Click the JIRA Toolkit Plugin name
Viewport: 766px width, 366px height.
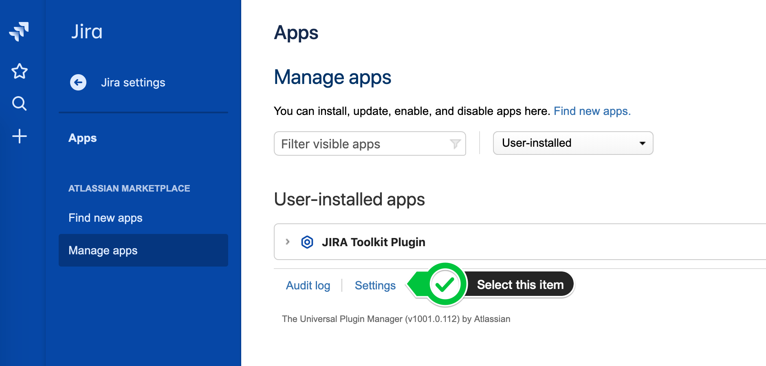[x=374, y=242]
